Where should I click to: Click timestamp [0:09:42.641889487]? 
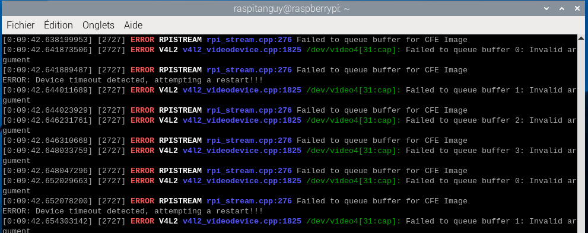pyautogui.click(x=47, y=70)
